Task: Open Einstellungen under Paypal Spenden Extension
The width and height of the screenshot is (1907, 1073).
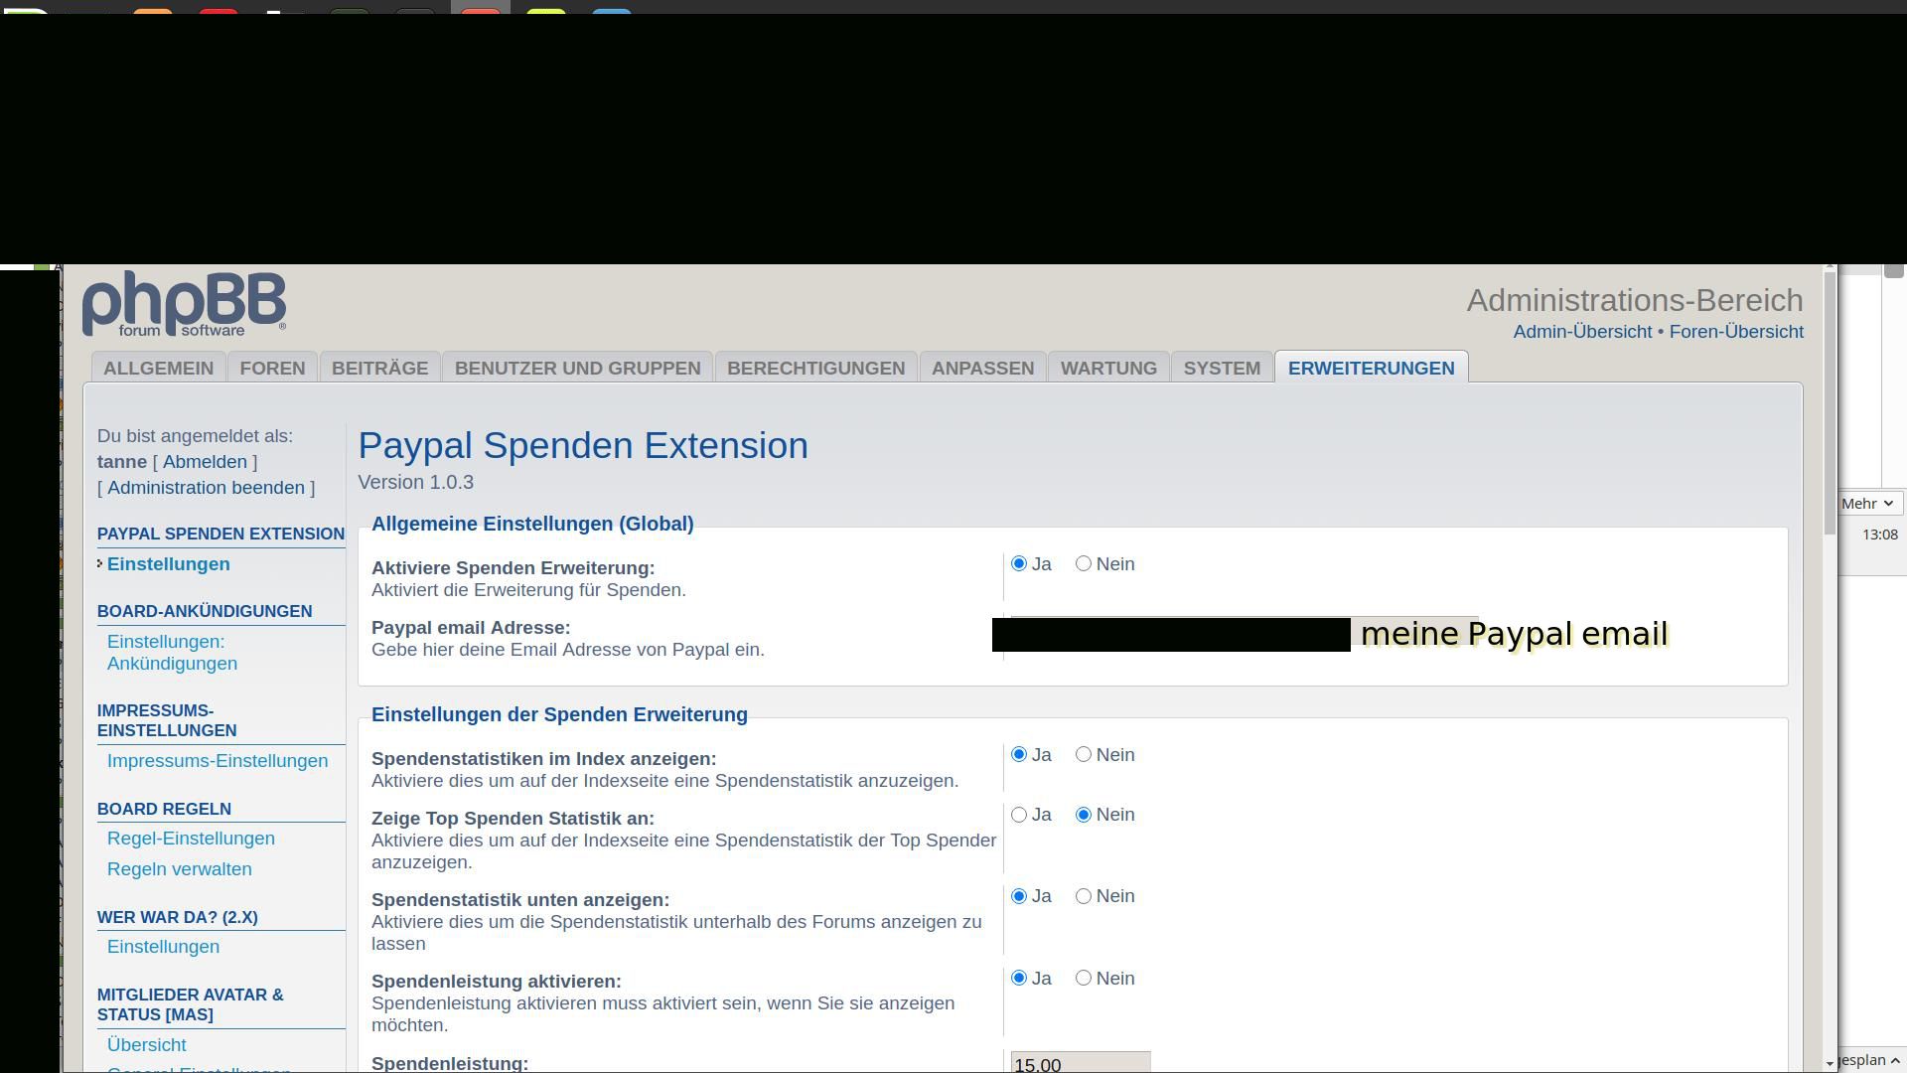Action: (168, 564)
